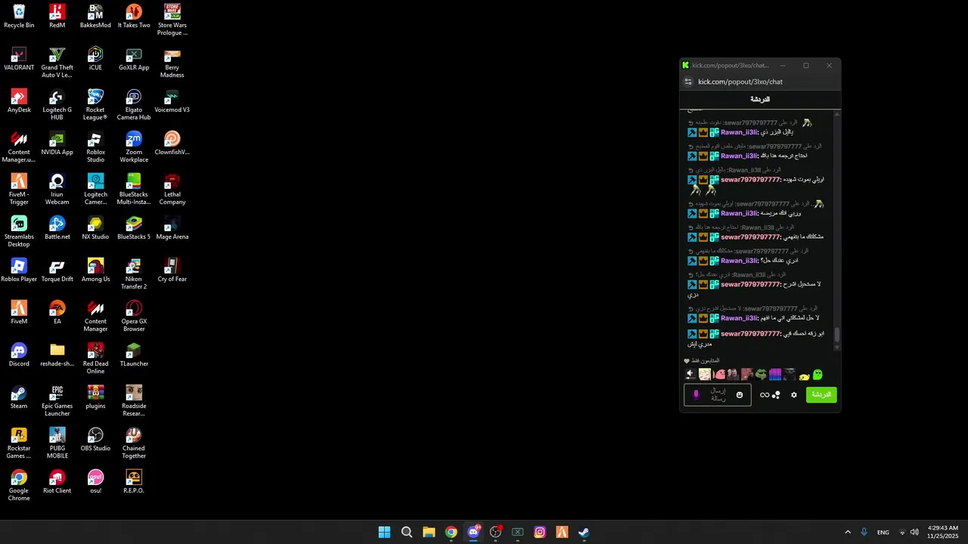The image size is (968, 544).
Task: Select the BlueStacks Multi-Instance icon
Action: click(x=134, y=190)
